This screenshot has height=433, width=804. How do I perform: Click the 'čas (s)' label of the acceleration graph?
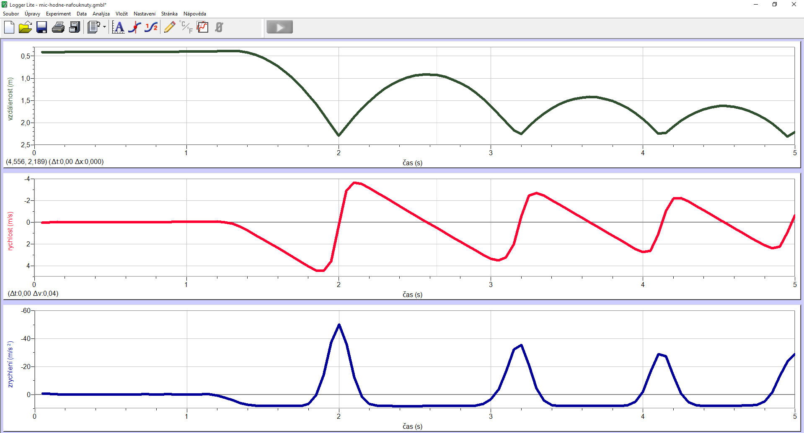[x=413, y=426]
